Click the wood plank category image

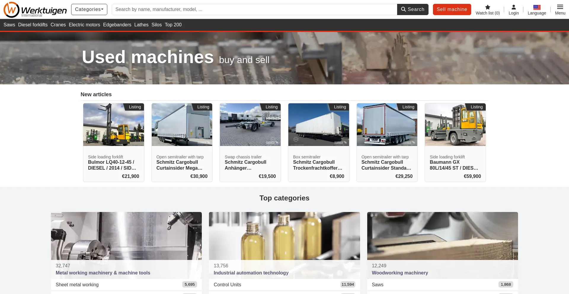(x=442, y=236)
